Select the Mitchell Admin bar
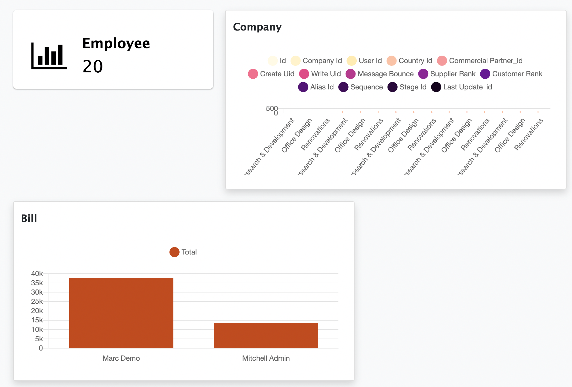Viewport: 572px width, 387px height. [x=266, y=335]
